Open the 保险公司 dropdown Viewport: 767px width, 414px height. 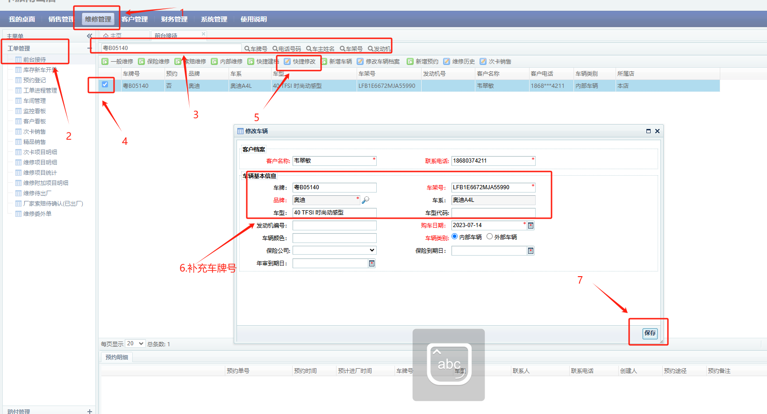tap(334, 250)
